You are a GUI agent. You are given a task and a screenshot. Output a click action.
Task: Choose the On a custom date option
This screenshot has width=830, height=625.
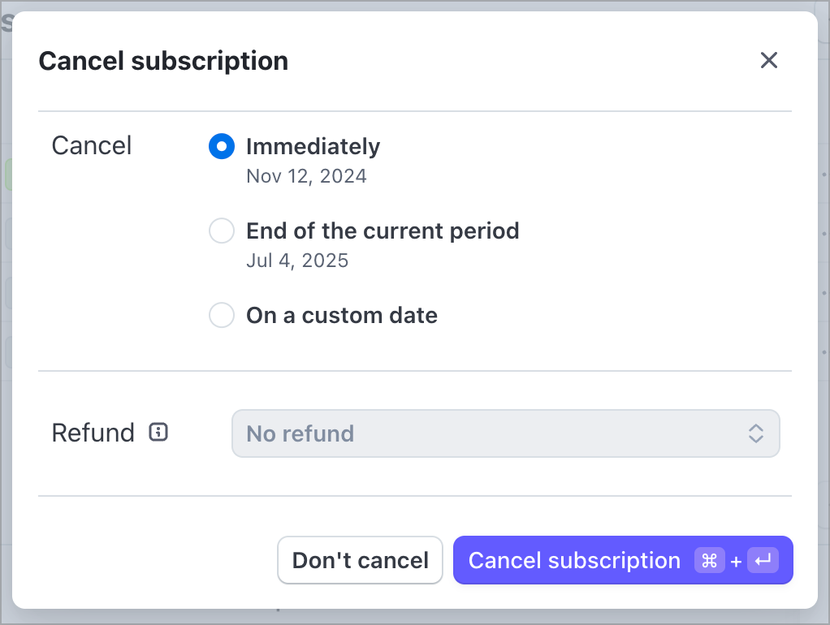coord(341,315)
